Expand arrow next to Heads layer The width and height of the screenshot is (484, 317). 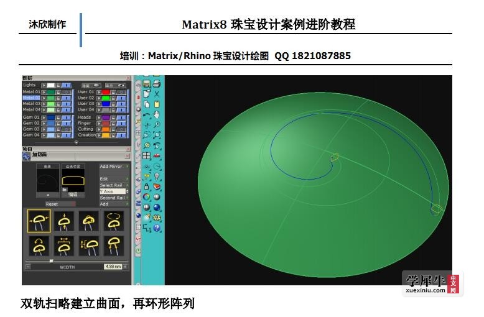pyautogui.click(x=99, y=117)
